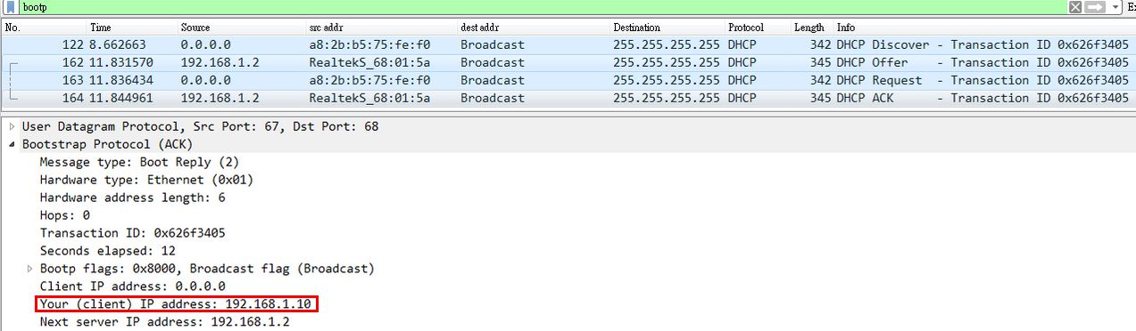Click destination 255.255.255.255 in packet 163

pos(667,80)
